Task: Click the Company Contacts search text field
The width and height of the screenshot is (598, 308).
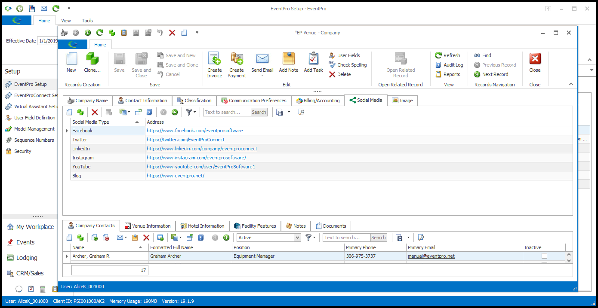Action: pos(346,238)
